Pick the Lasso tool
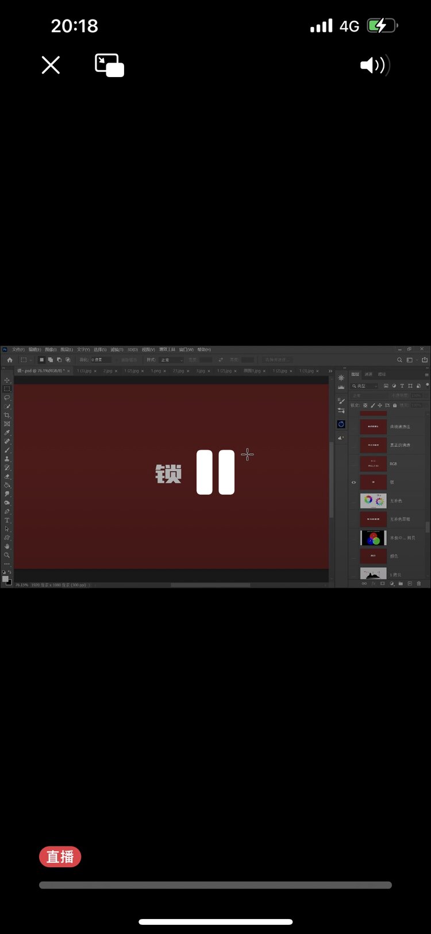 tap(7, 397)
